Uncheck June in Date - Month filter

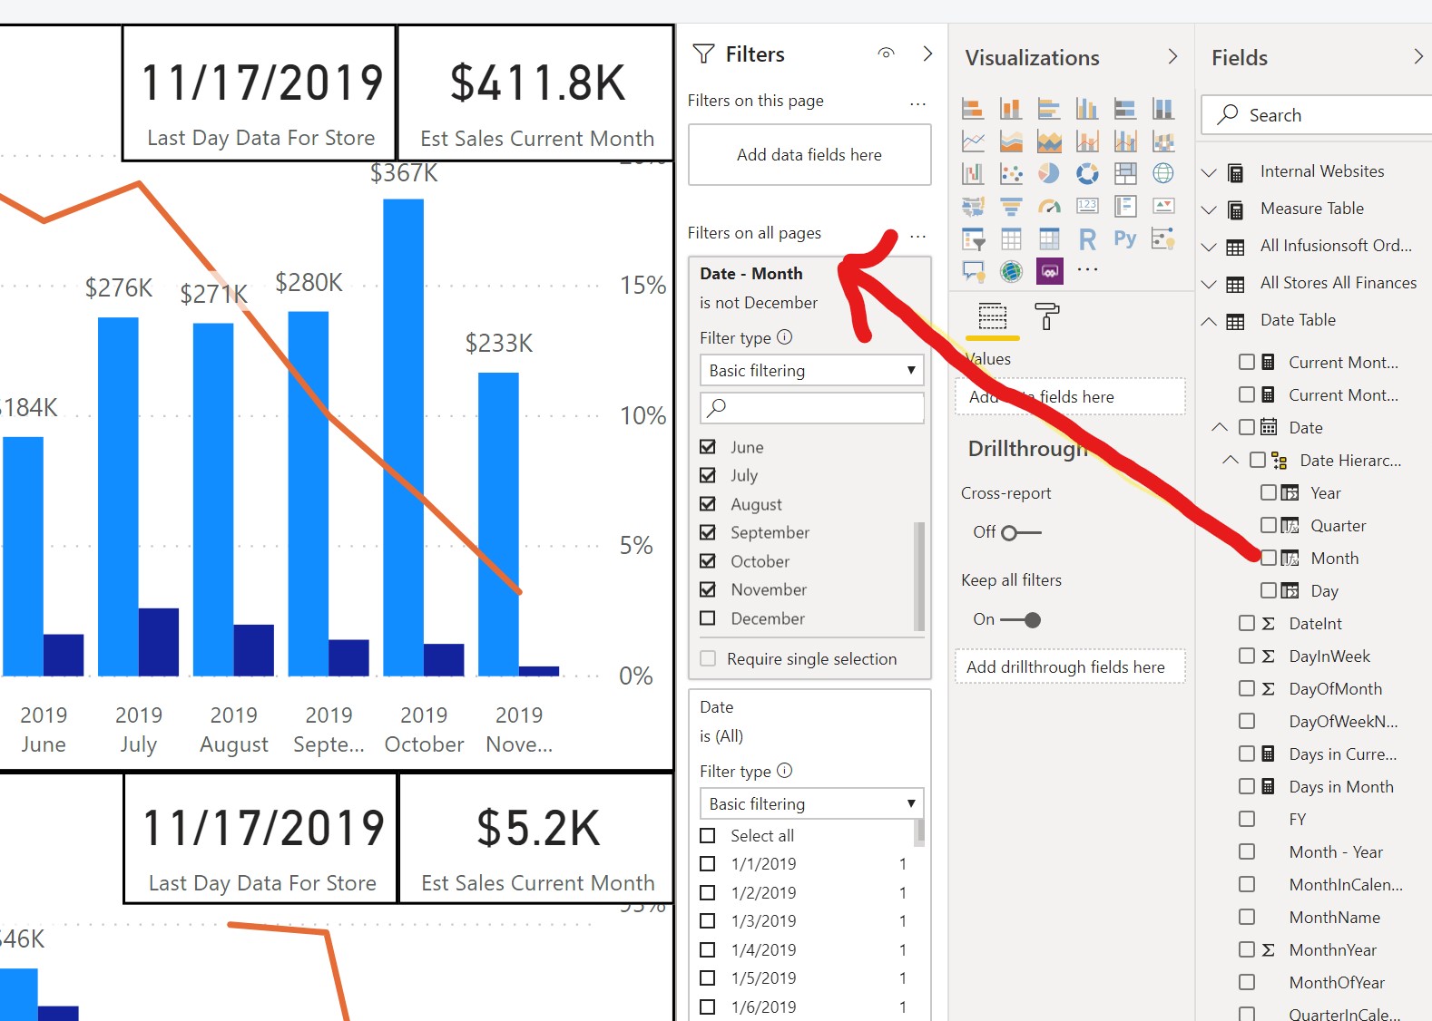click(x=708, y=447)
